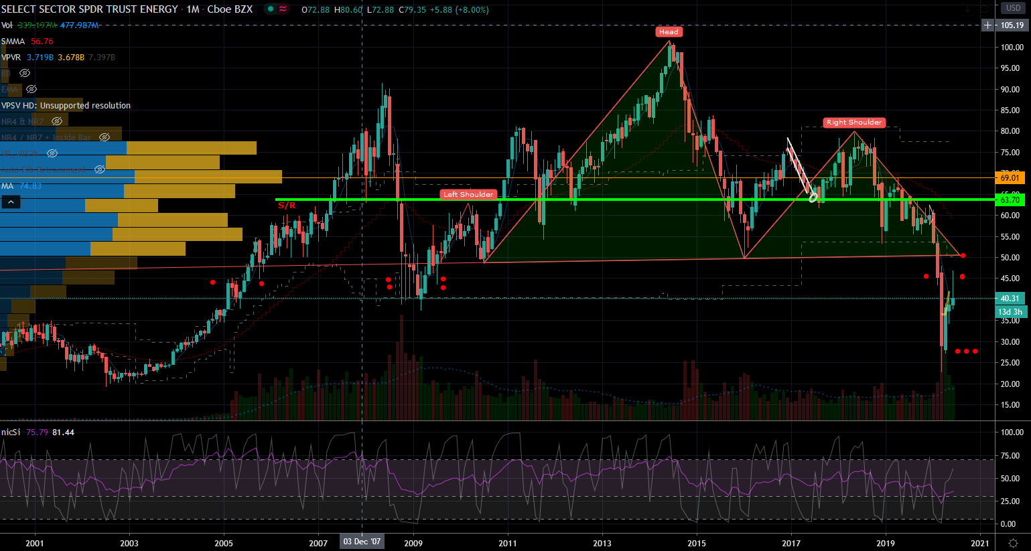The image size is (1031, 551).
Task: Select the symbol title SELECT SECTOR SPDR TRUST ENERGY
Action: (90, 9)
